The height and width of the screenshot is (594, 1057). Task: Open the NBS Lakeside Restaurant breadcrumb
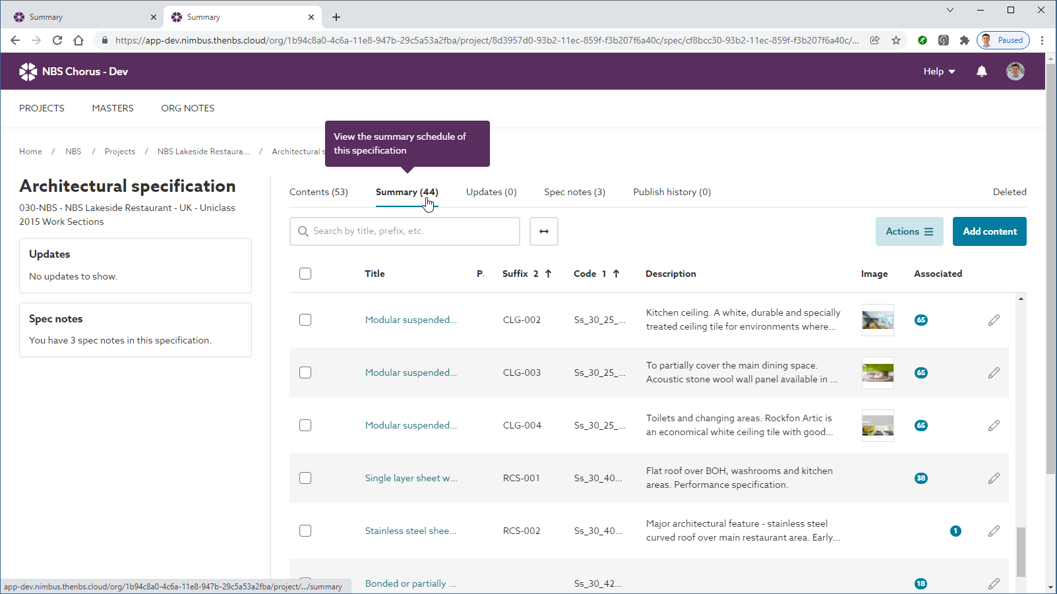tap(203, 152)
